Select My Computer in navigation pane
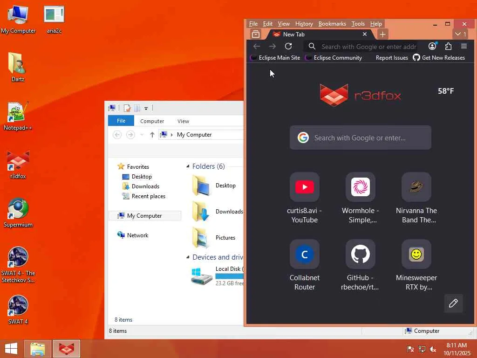 145,215
